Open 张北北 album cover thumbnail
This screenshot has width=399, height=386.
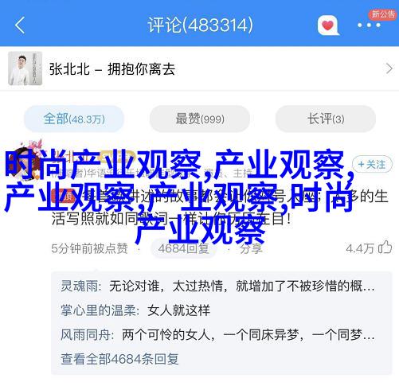[25, 68]
